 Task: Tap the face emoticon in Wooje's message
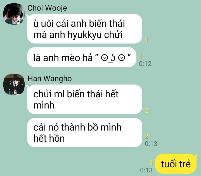point(113,58)
